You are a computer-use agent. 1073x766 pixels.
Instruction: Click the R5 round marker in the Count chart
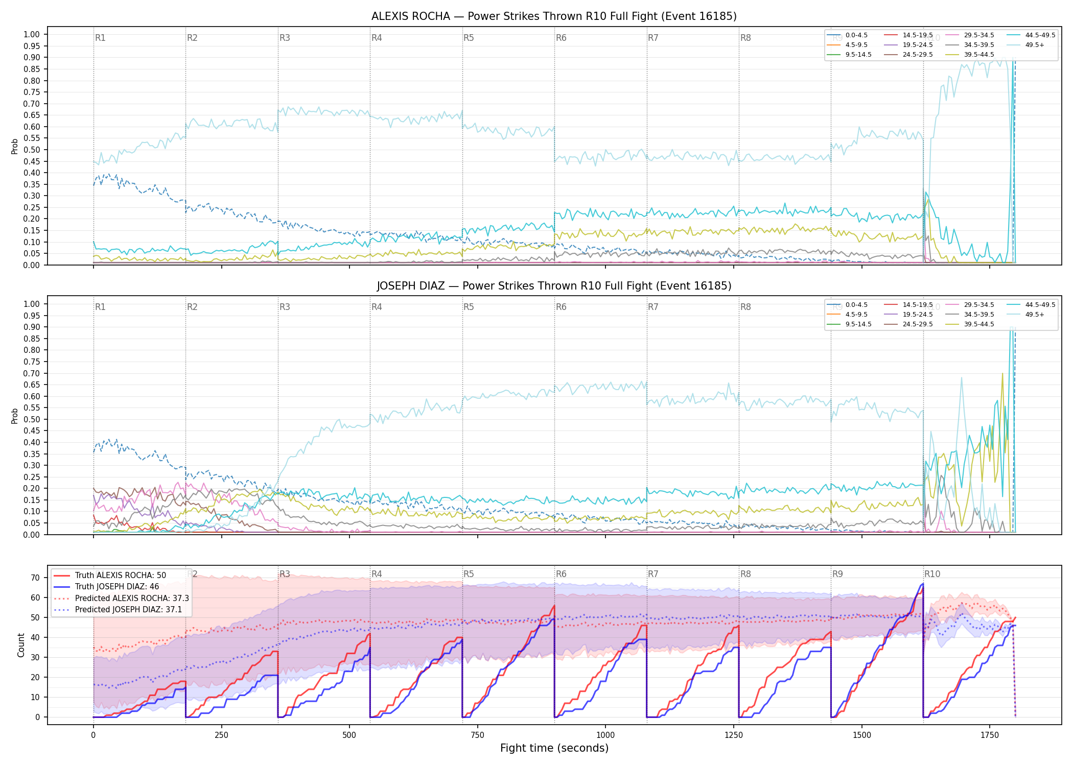(469, 574)
